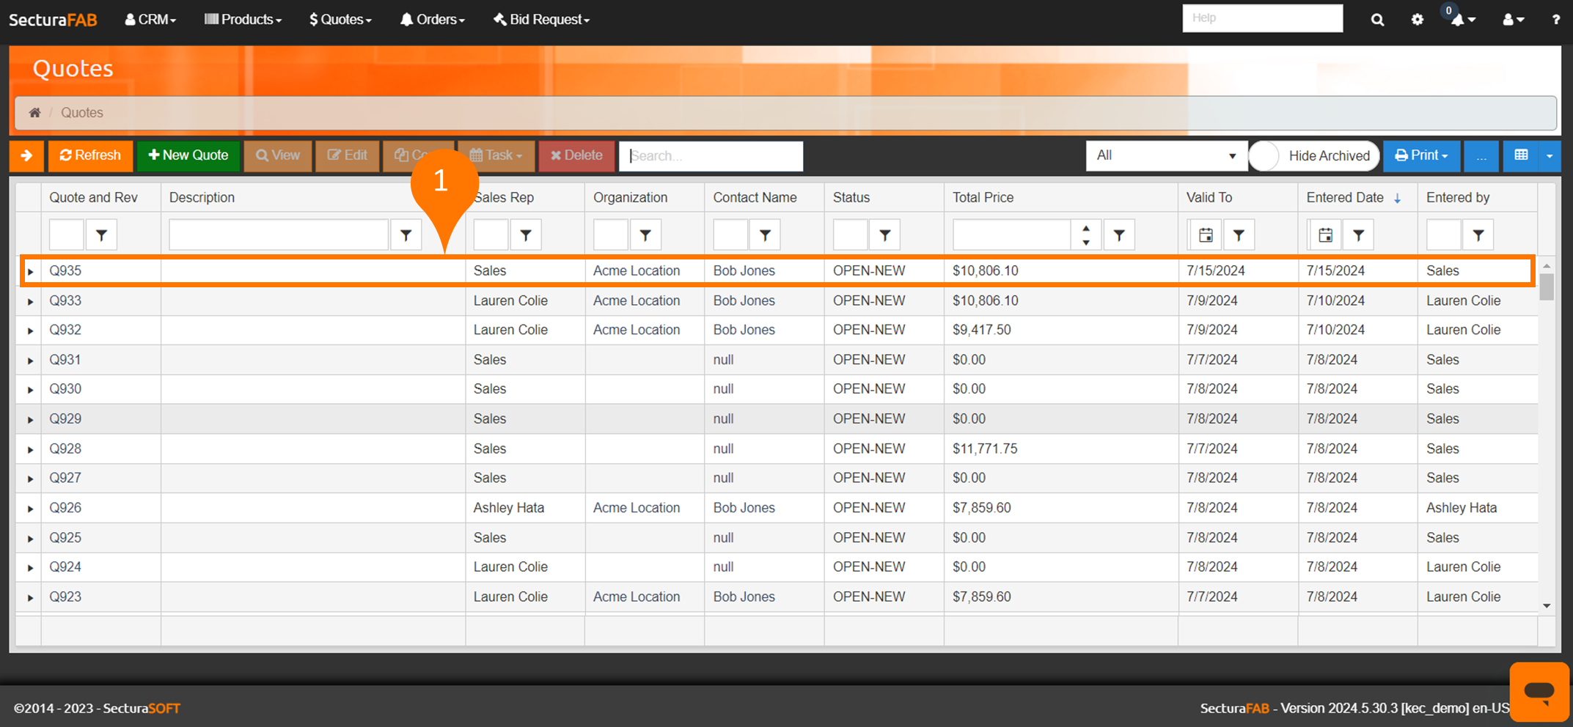This screenshot has width=1573, height=727.
Task: Expand the Q935 quote row
Action: [30, 272]
